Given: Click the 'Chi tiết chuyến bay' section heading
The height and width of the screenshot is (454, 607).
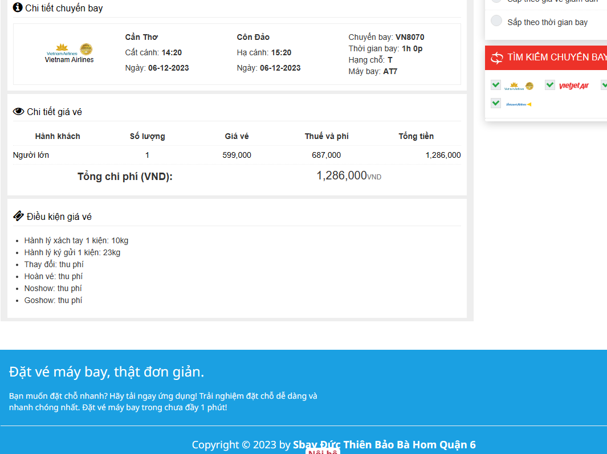Looking at the screenshot, I should click(64, 8).
